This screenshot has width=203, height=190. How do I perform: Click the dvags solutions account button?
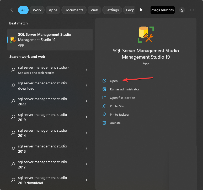(162, 10)
